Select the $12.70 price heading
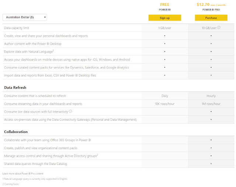Image resolution: width=236 pixels, height=187 pixels. [203, 4]
